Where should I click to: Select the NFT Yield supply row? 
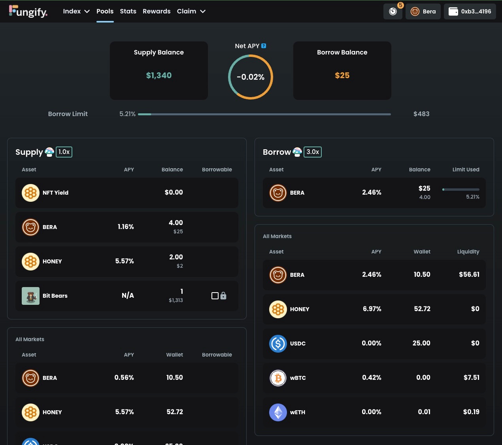click(x=127, y=193)
